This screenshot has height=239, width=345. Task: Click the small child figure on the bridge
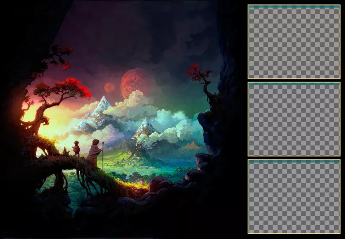pyautogui.click(x=76, y=149)
